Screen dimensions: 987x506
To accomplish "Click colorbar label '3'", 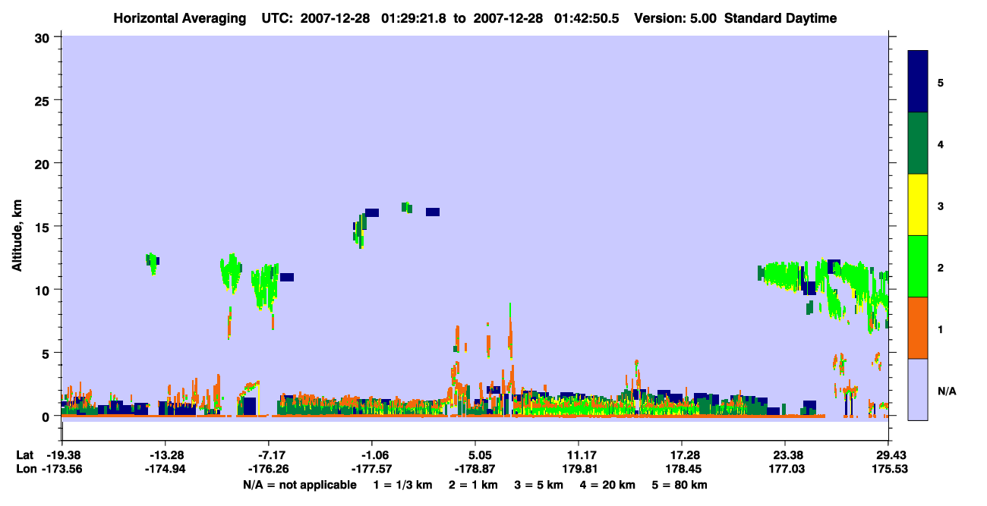I will click(941, 206).
